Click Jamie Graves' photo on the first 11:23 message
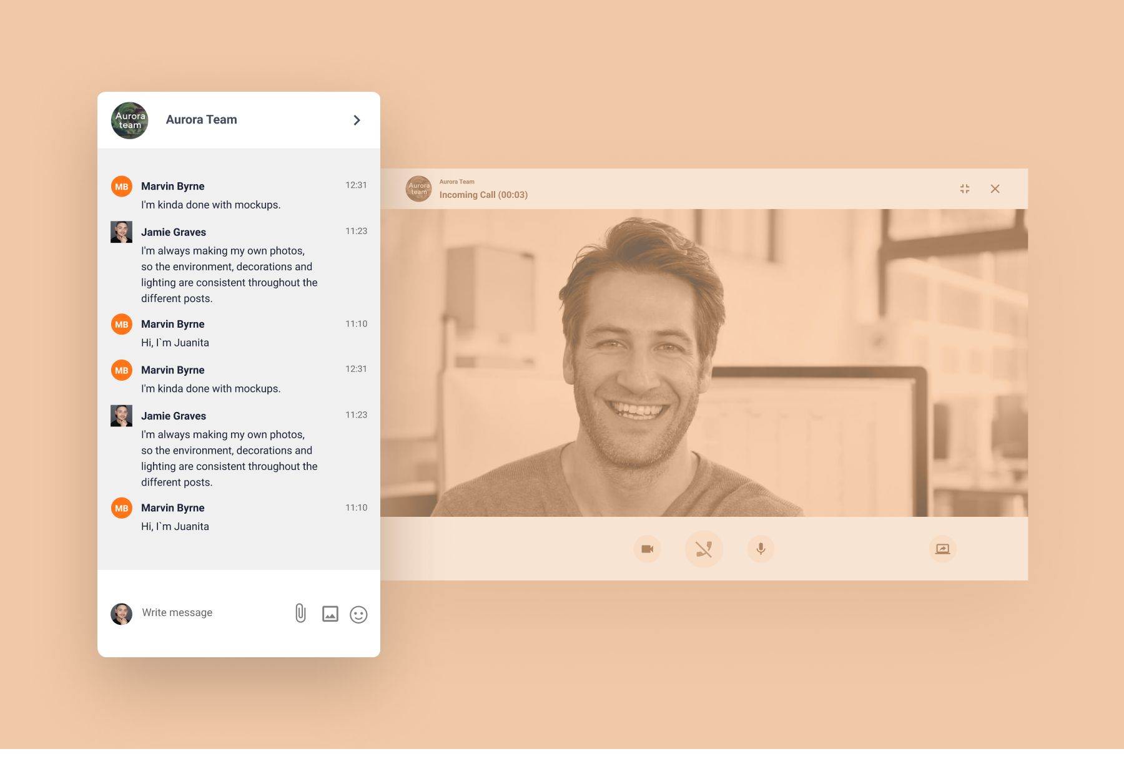 [x=122, y=232]
